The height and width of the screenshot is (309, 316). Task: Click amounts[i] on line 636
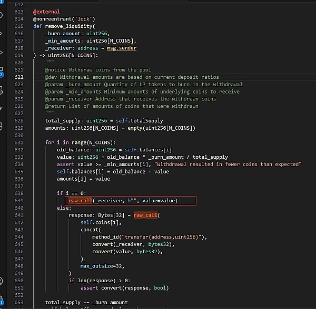[x=71, y=179]
